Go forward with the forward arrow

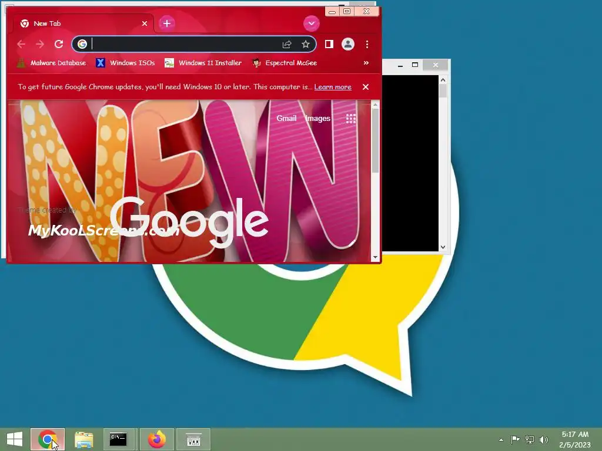pos(39,44)
